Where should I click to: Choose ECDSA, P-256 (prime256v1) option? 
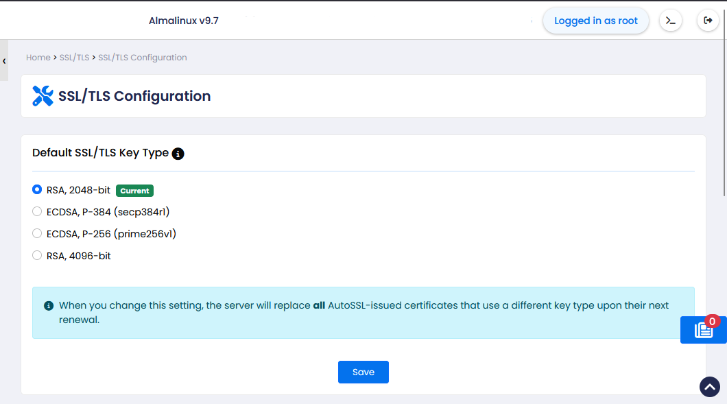point(37,233)
